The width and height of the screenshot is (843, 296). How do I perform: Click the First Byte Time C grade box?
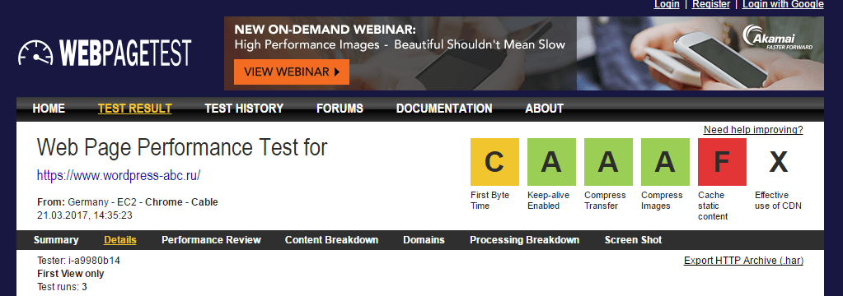[494, 162]
